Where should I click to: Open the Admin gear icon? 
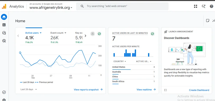(4, 100)
